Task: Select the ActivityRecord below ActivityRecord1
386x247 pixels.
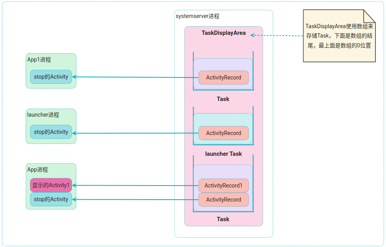Action: coord(223,200)
